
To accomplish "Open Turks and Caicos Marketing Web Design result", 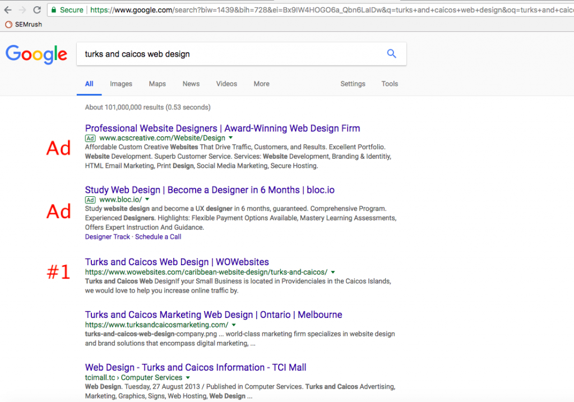I will (x=214, y=315).
